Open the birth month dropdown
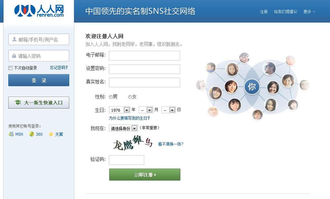The width and height of the screenshot is (330, 199). point(145,110)
